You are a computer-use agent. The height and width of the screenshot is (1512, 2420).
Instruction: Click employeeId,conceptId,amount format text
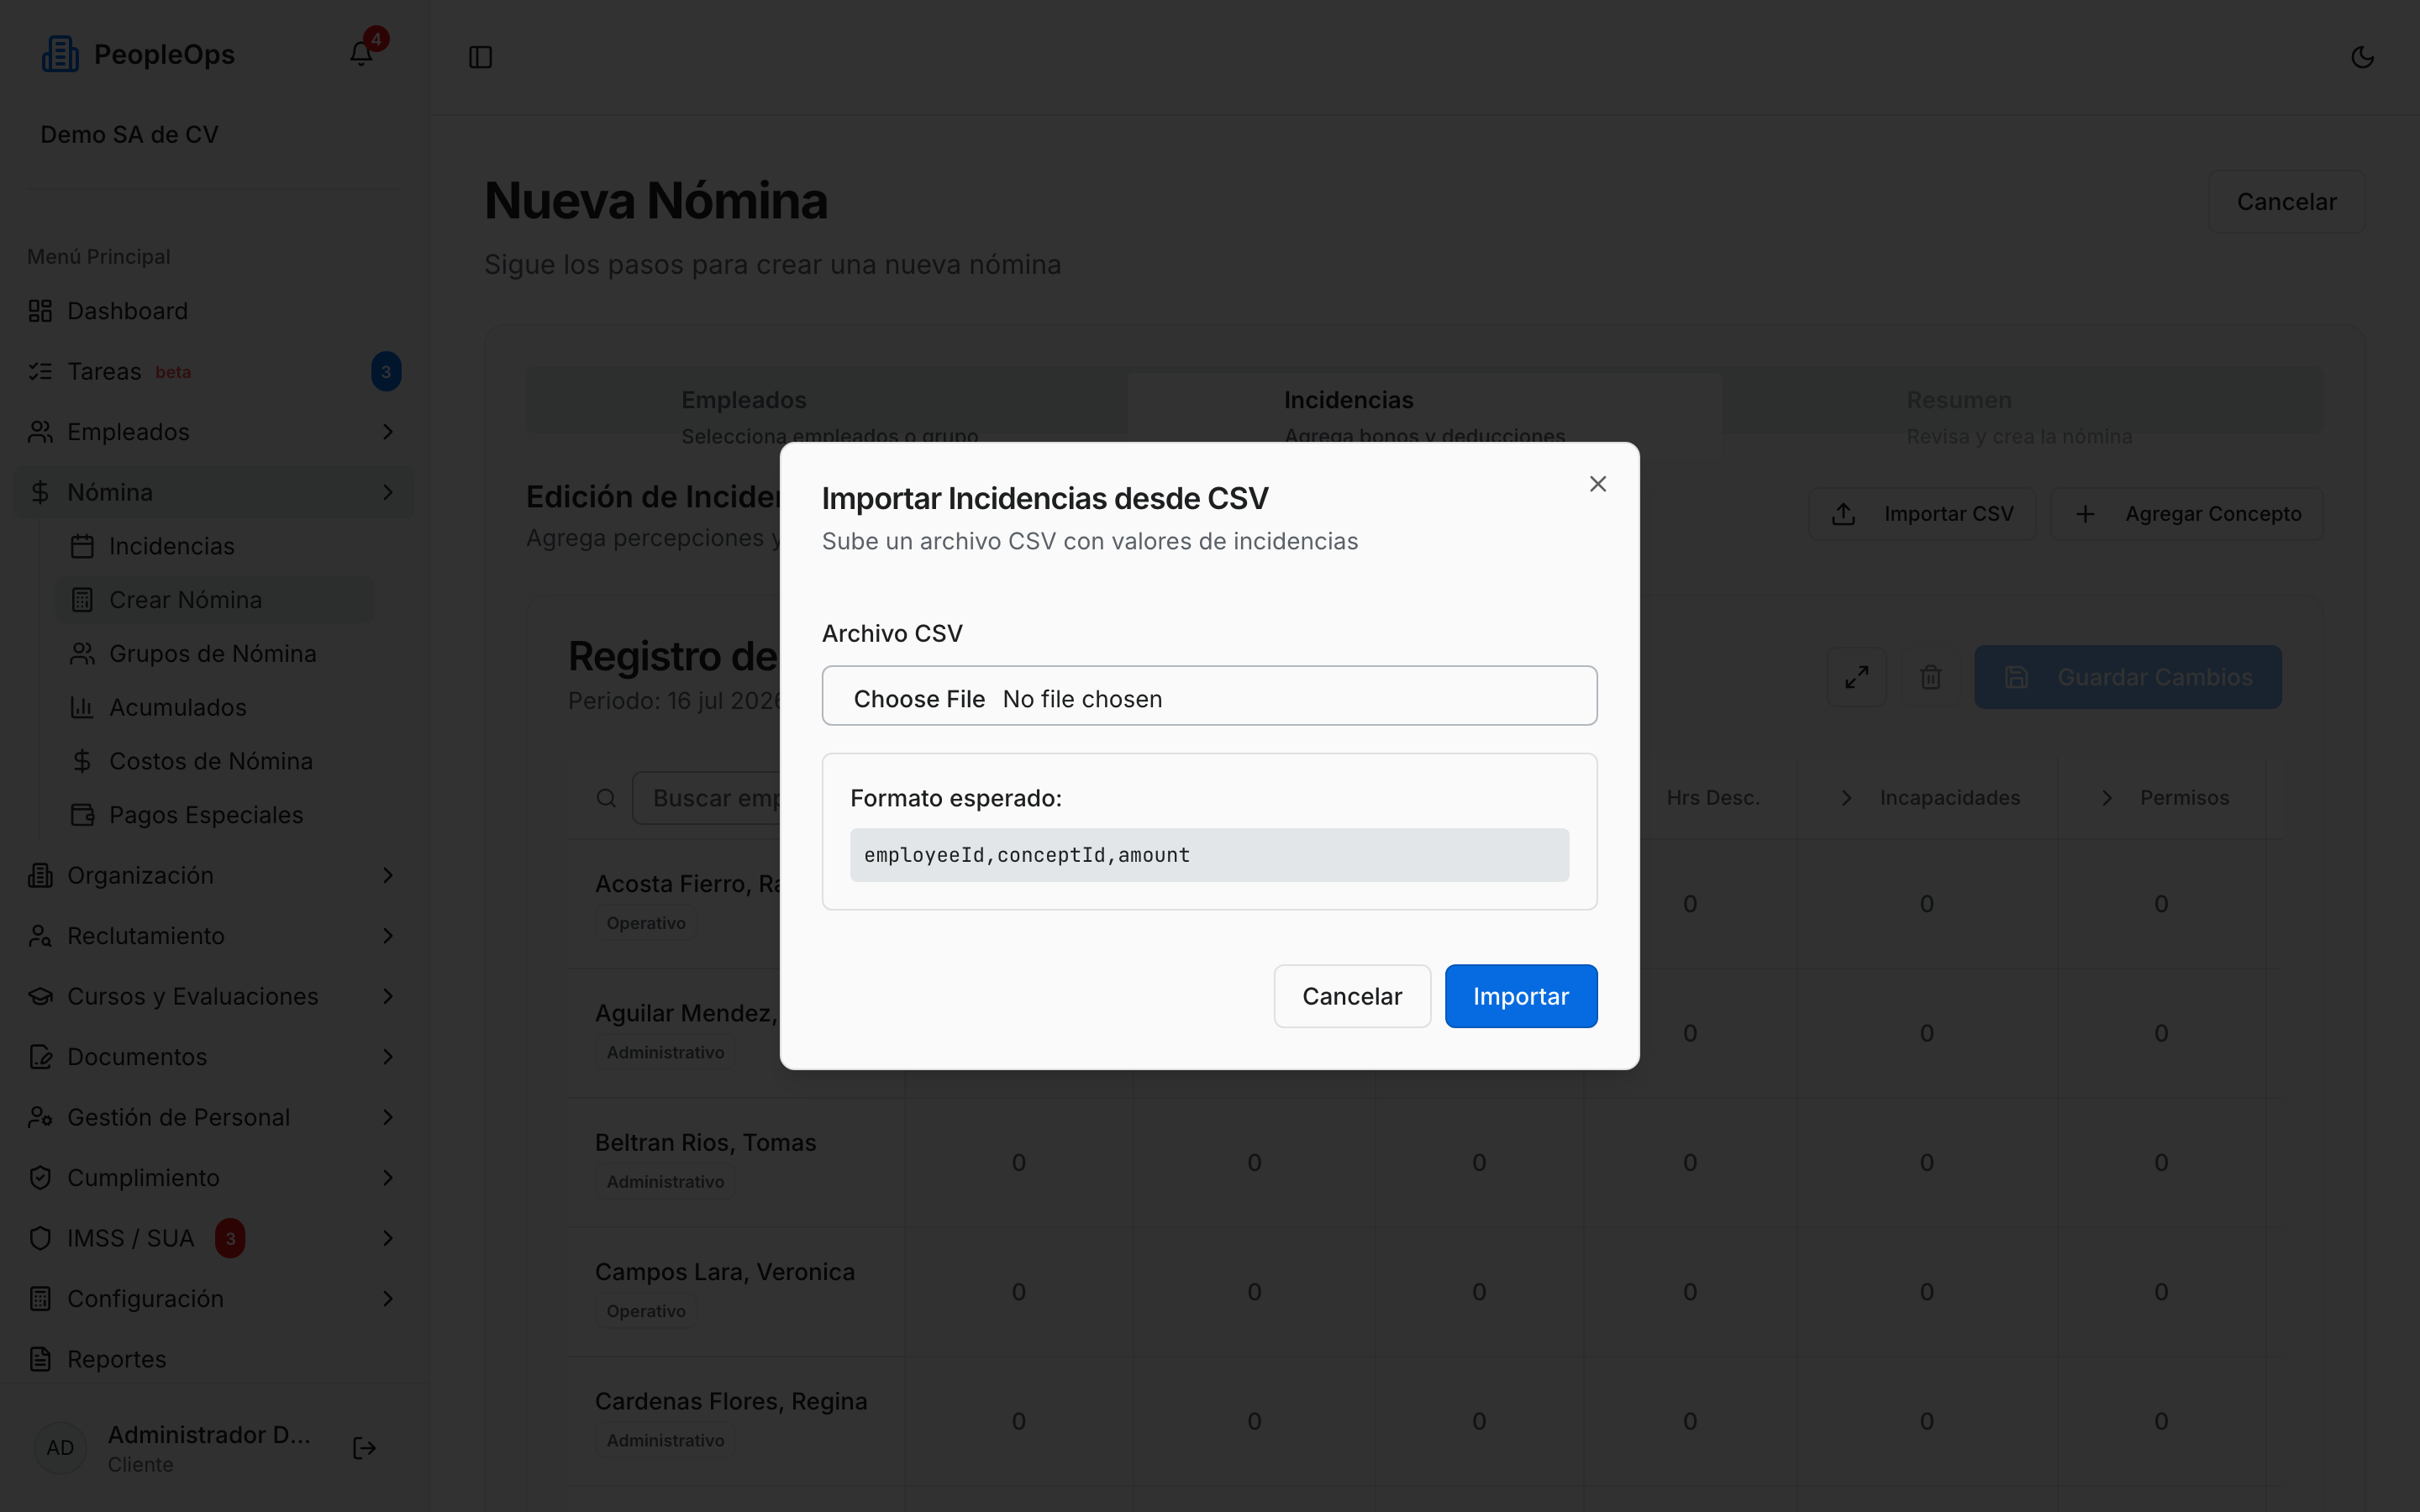[1026, 855]
